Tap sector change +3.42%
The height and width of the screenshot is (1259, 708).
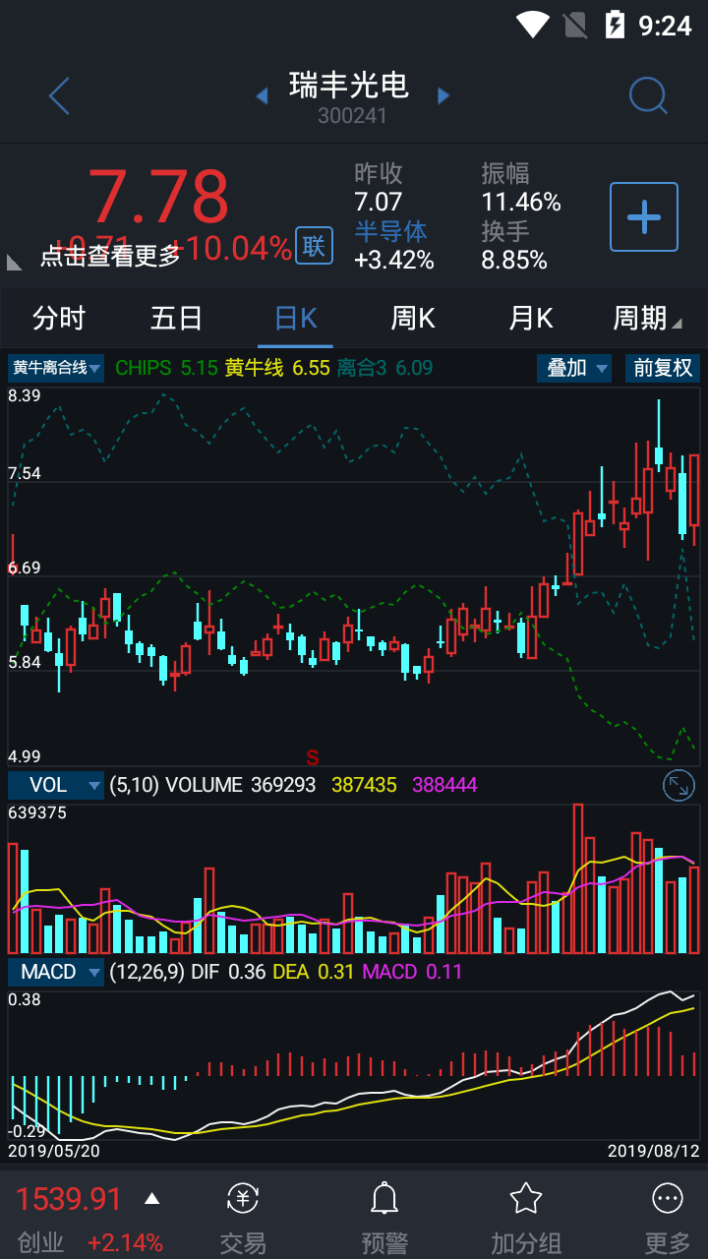coord(394,260)
